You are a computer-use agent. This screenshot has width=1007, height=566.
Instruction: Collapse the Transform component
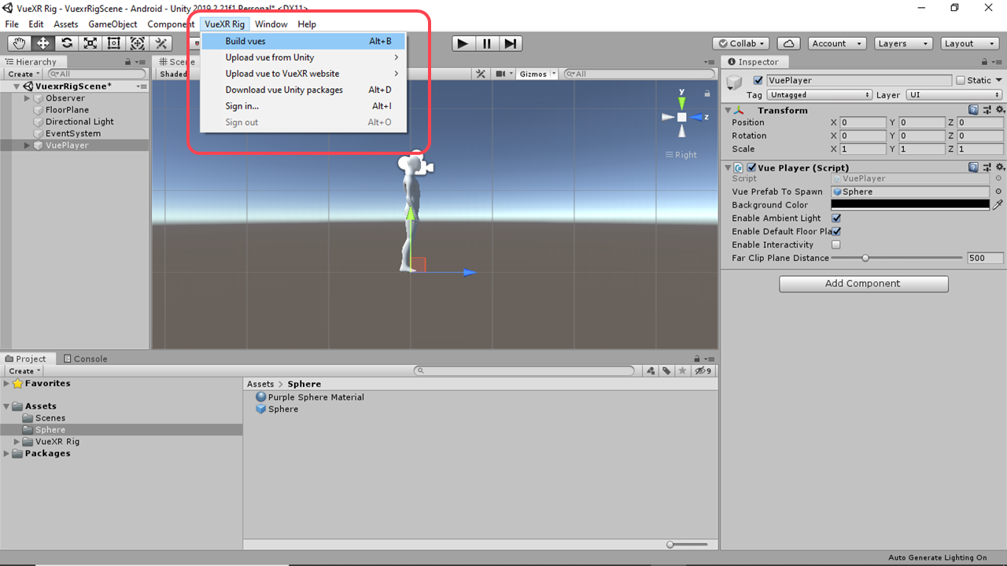coord(728,111)
